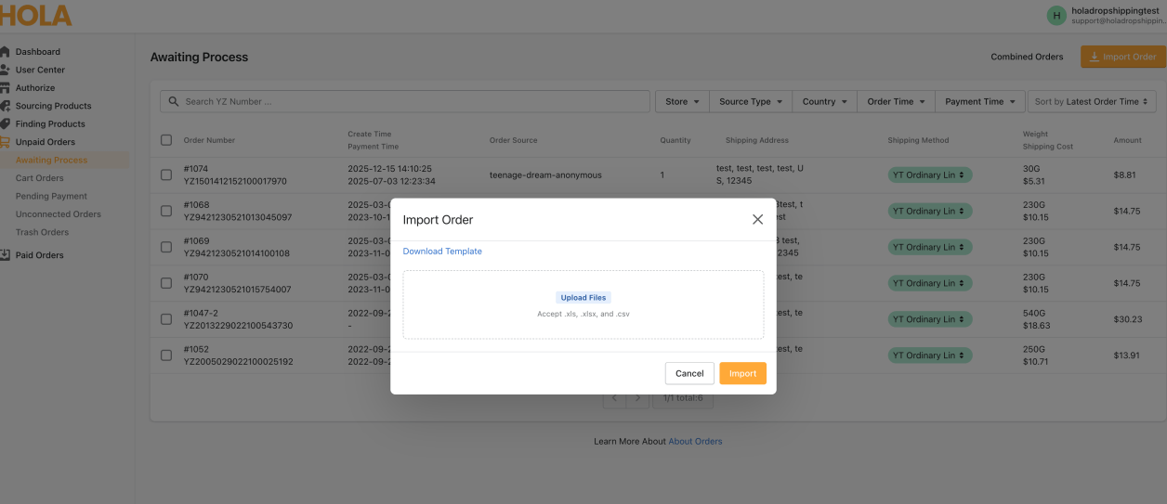Open the Source Type filter dropdown
This screenshot has height=504, width=1167.
[x=751, y=101]
